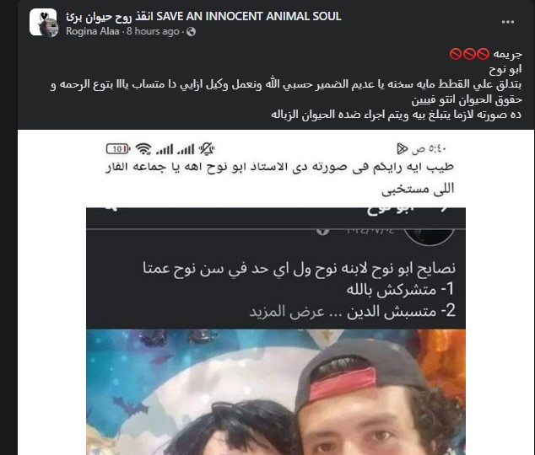This screenshot has height=455, width=535.
Task: Click the muted bell icon in the screenshot
Action: 207,149
